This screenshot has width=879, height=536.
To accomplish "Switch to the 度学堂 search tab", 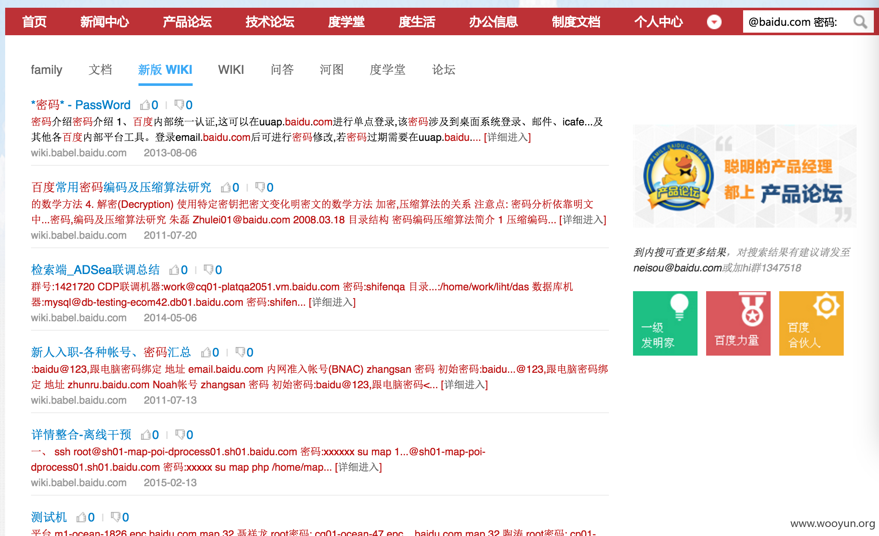I will coord(387,70).
